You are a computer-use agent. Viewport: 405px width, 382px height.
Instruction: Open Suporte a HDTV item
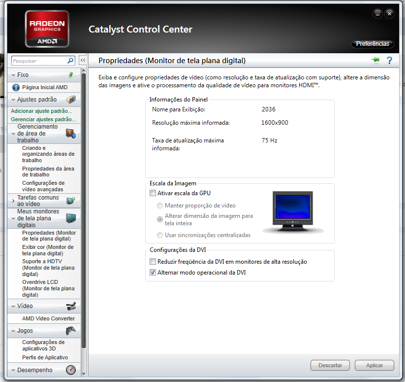pyautogui.click(x=48, y=268)
